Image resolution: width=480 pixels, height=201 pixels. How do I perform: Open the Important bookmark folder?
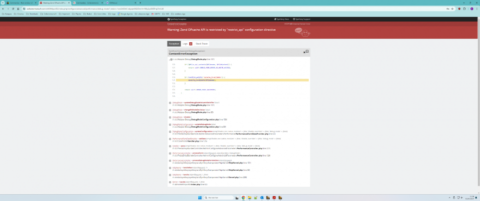click(65, 14)
